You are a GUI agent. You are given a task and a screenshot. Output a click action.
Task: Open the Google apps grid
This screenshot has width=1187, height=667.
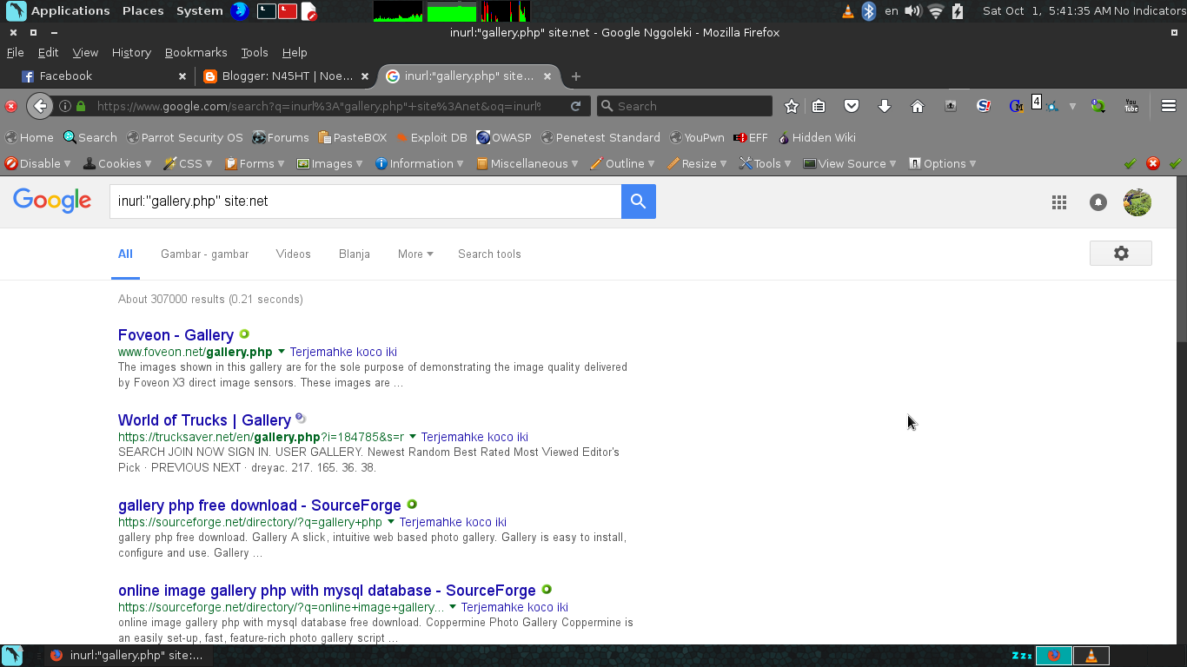click(x=1058, y=201)
